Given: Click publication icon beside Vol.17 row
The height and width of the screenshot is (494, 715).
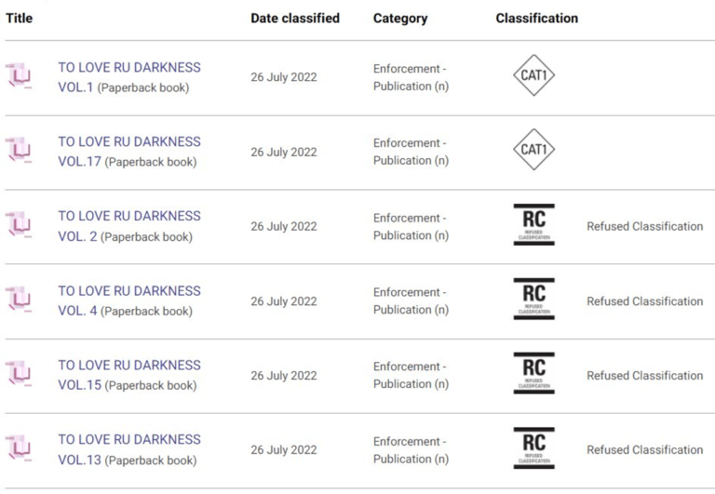Looking at the screenshot, I should pos(19,152).
